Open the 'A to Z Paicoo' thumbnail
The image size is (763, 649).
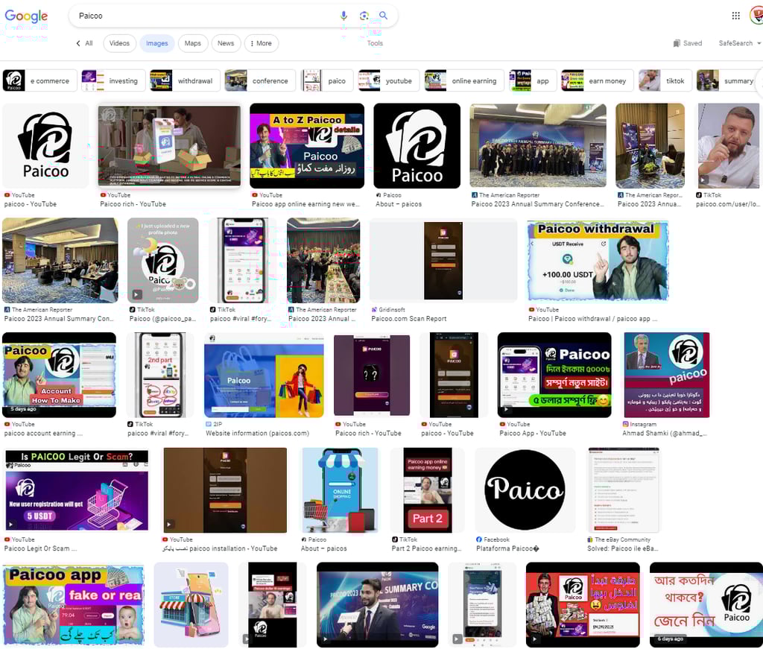pyautogui.click(x=307, y=145)
